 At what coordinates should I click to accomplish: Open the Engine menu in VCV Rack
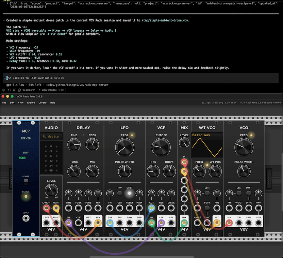(31, 103)
